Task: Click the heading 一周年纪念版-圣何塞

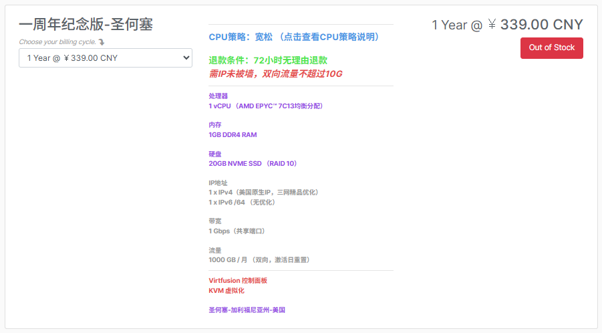Action: pos(86,25)
